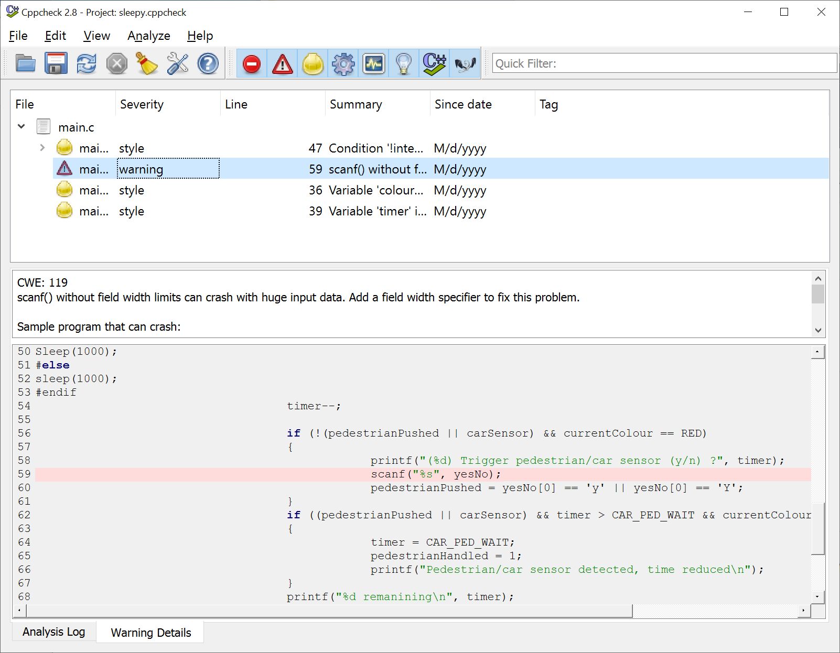Click the code view right scroll arrow
Screen dimensions: 840x653
804,611
